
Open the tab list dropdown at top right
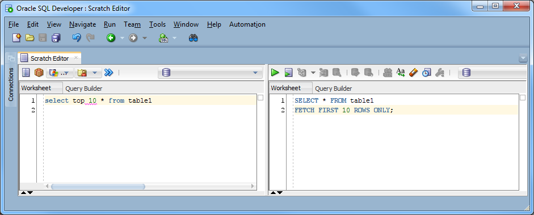pyautogui.click(x=523, y=58)
